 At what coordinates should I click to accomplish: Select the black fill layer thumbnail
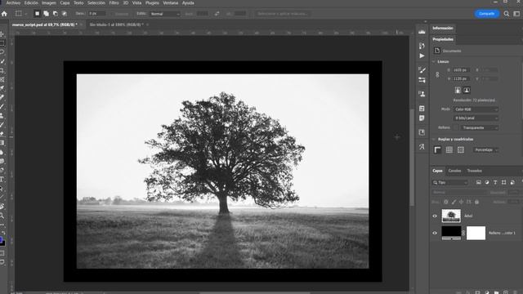(451, 233)
